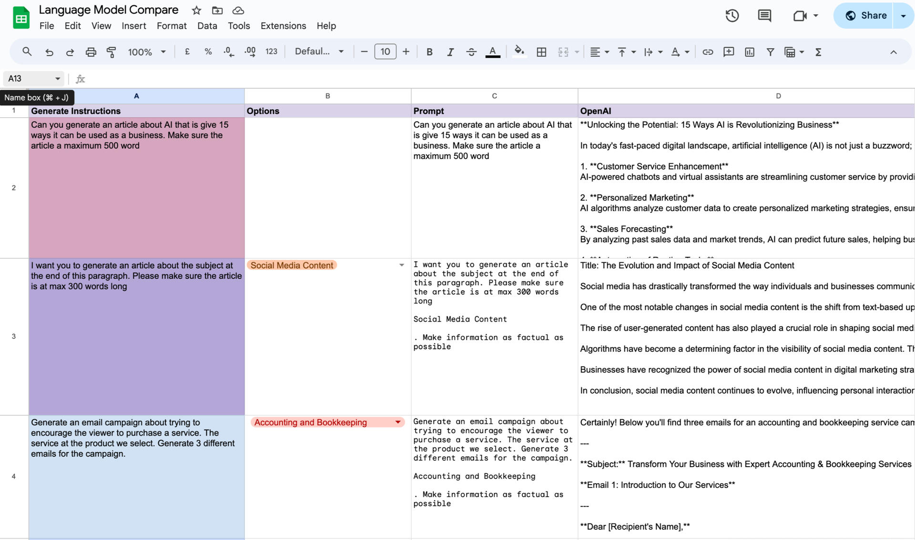Screen dimensions: 915x540
Task: Click the formula bar input
Action: (500, 79)
